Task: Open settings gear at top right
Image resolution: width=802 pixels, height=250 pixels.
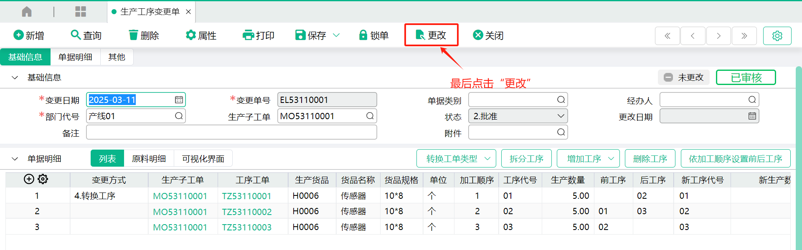Action: pos(777,36)
